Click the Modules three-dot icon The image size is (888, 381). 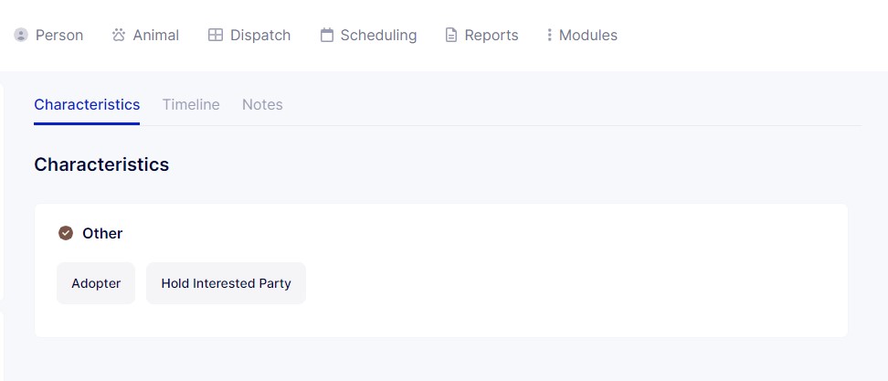click(x=549, y=36)
